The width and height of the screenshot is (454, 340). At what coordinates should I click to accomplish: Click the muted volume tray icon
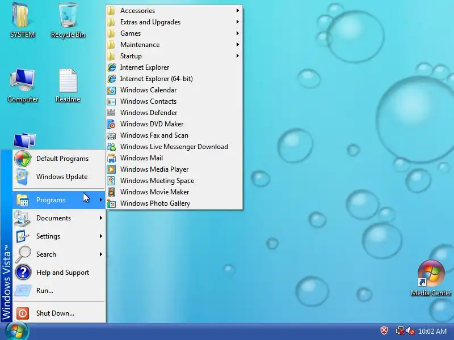[x=410, y=330]
